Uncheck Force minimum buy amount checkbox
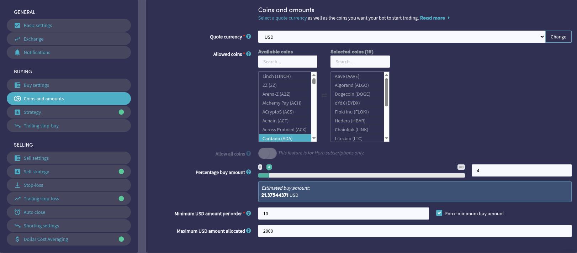This screenshot has height=253, width=577. point(439,213)
